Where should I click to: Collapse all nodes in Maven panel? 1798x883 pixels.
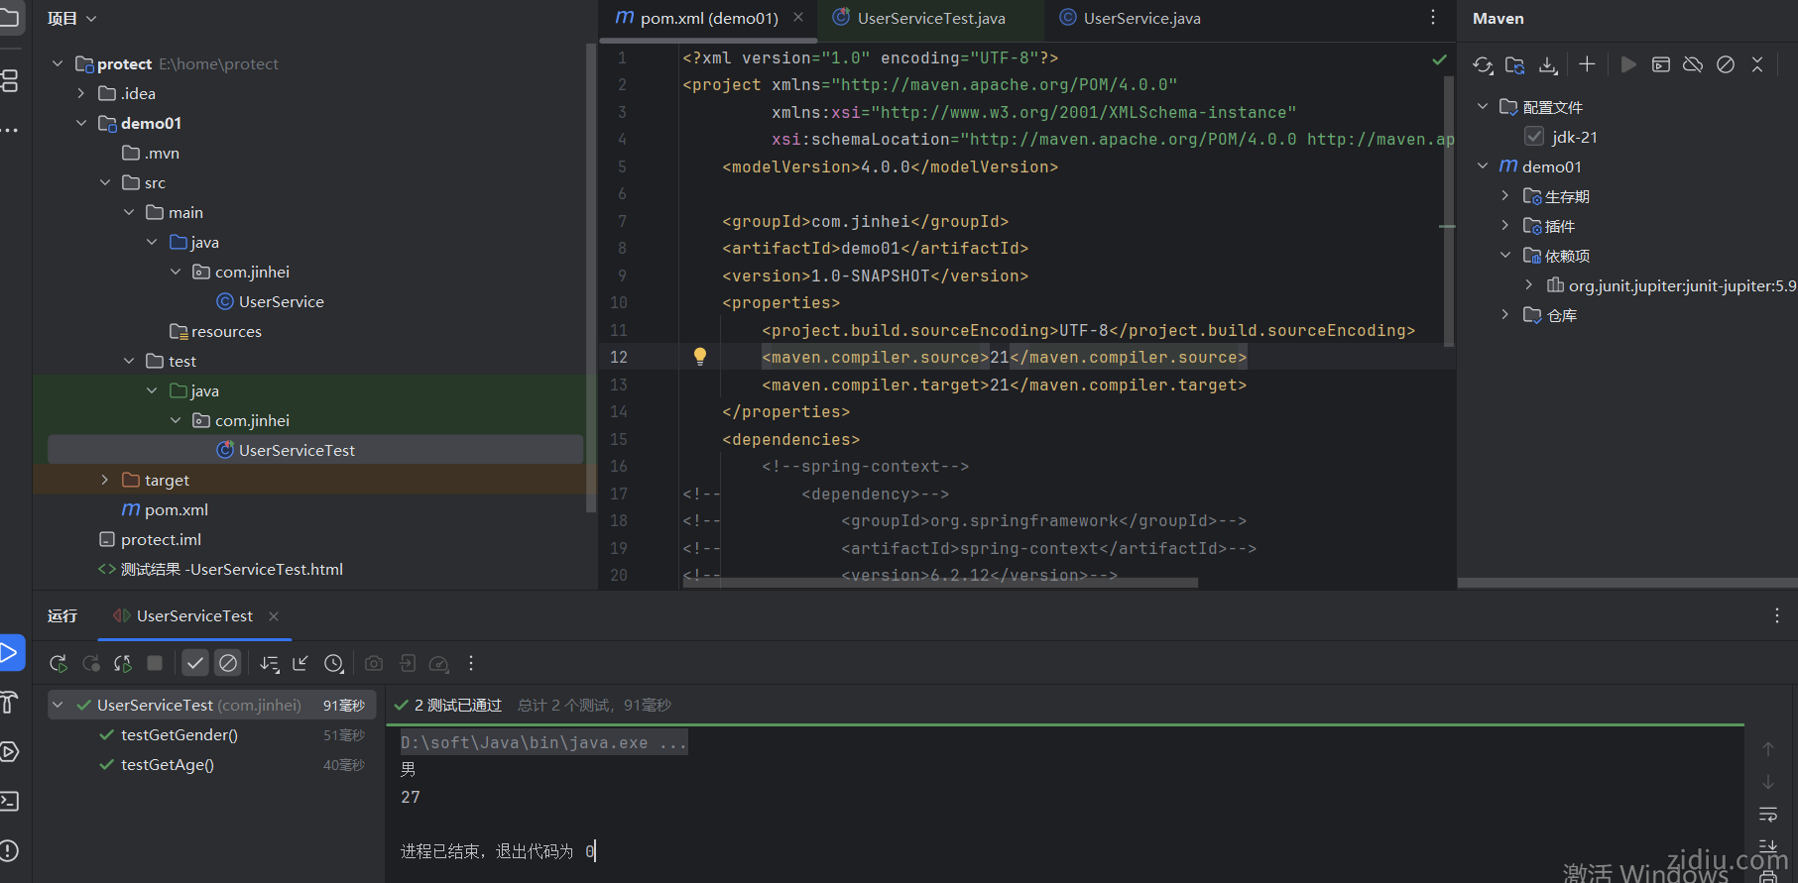1757,64
